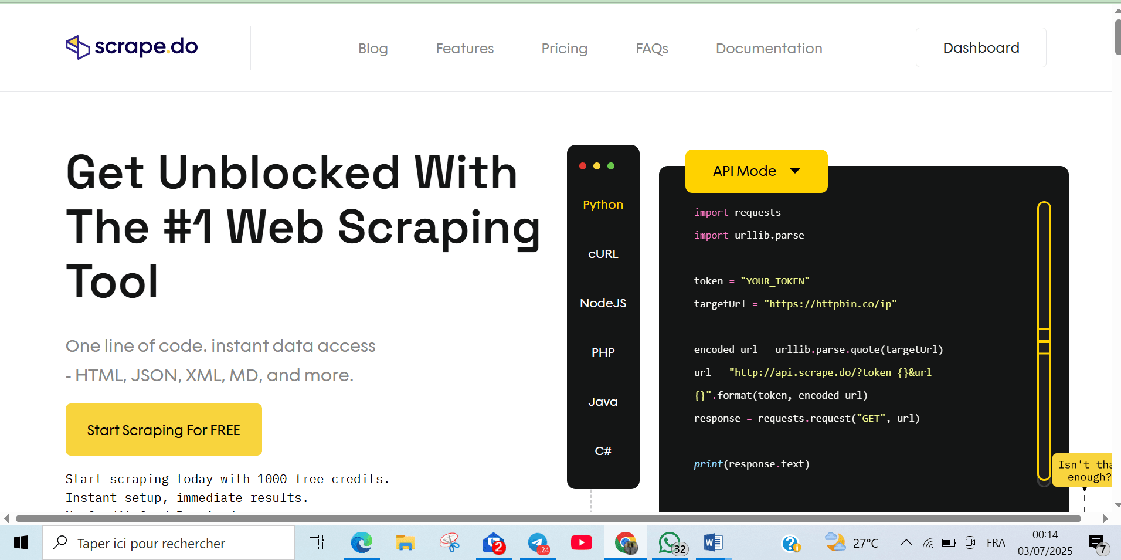Click the taskbar search box
The height and width of the screenshot is (560, 1121).
tap(169, 543)
